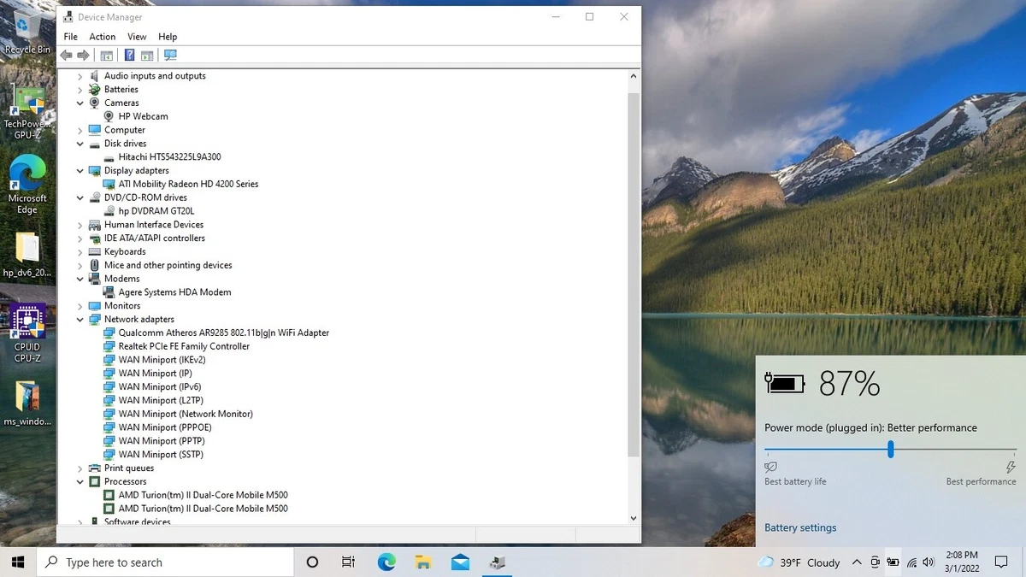Click the Power mode slider handle
This screenshot has height=577, width=1026.
tap(891, 449)
